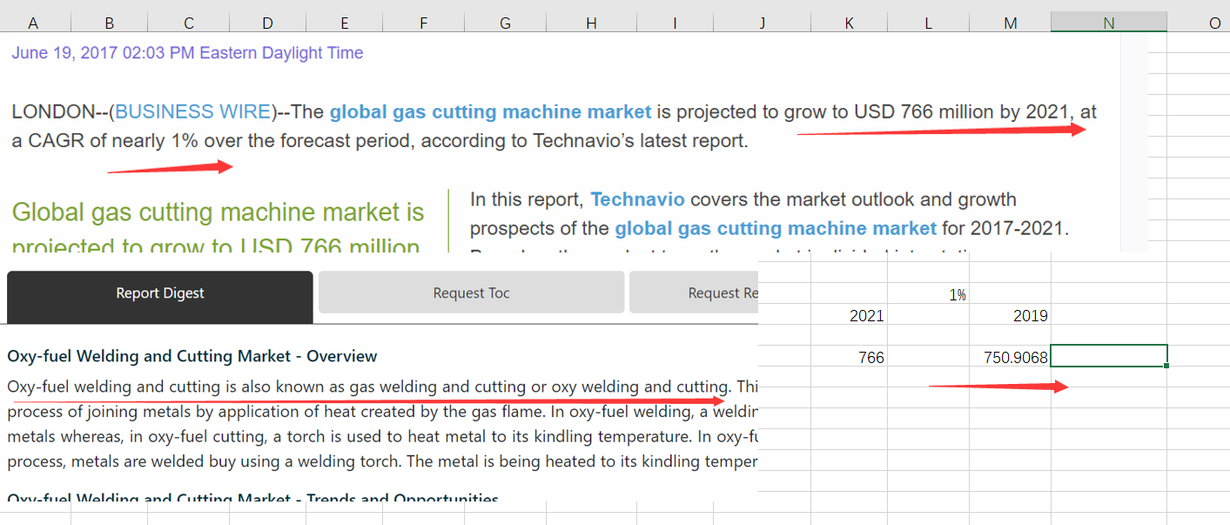
Task: Open the partially visible Request Re… tab
Action: (694, 293)
